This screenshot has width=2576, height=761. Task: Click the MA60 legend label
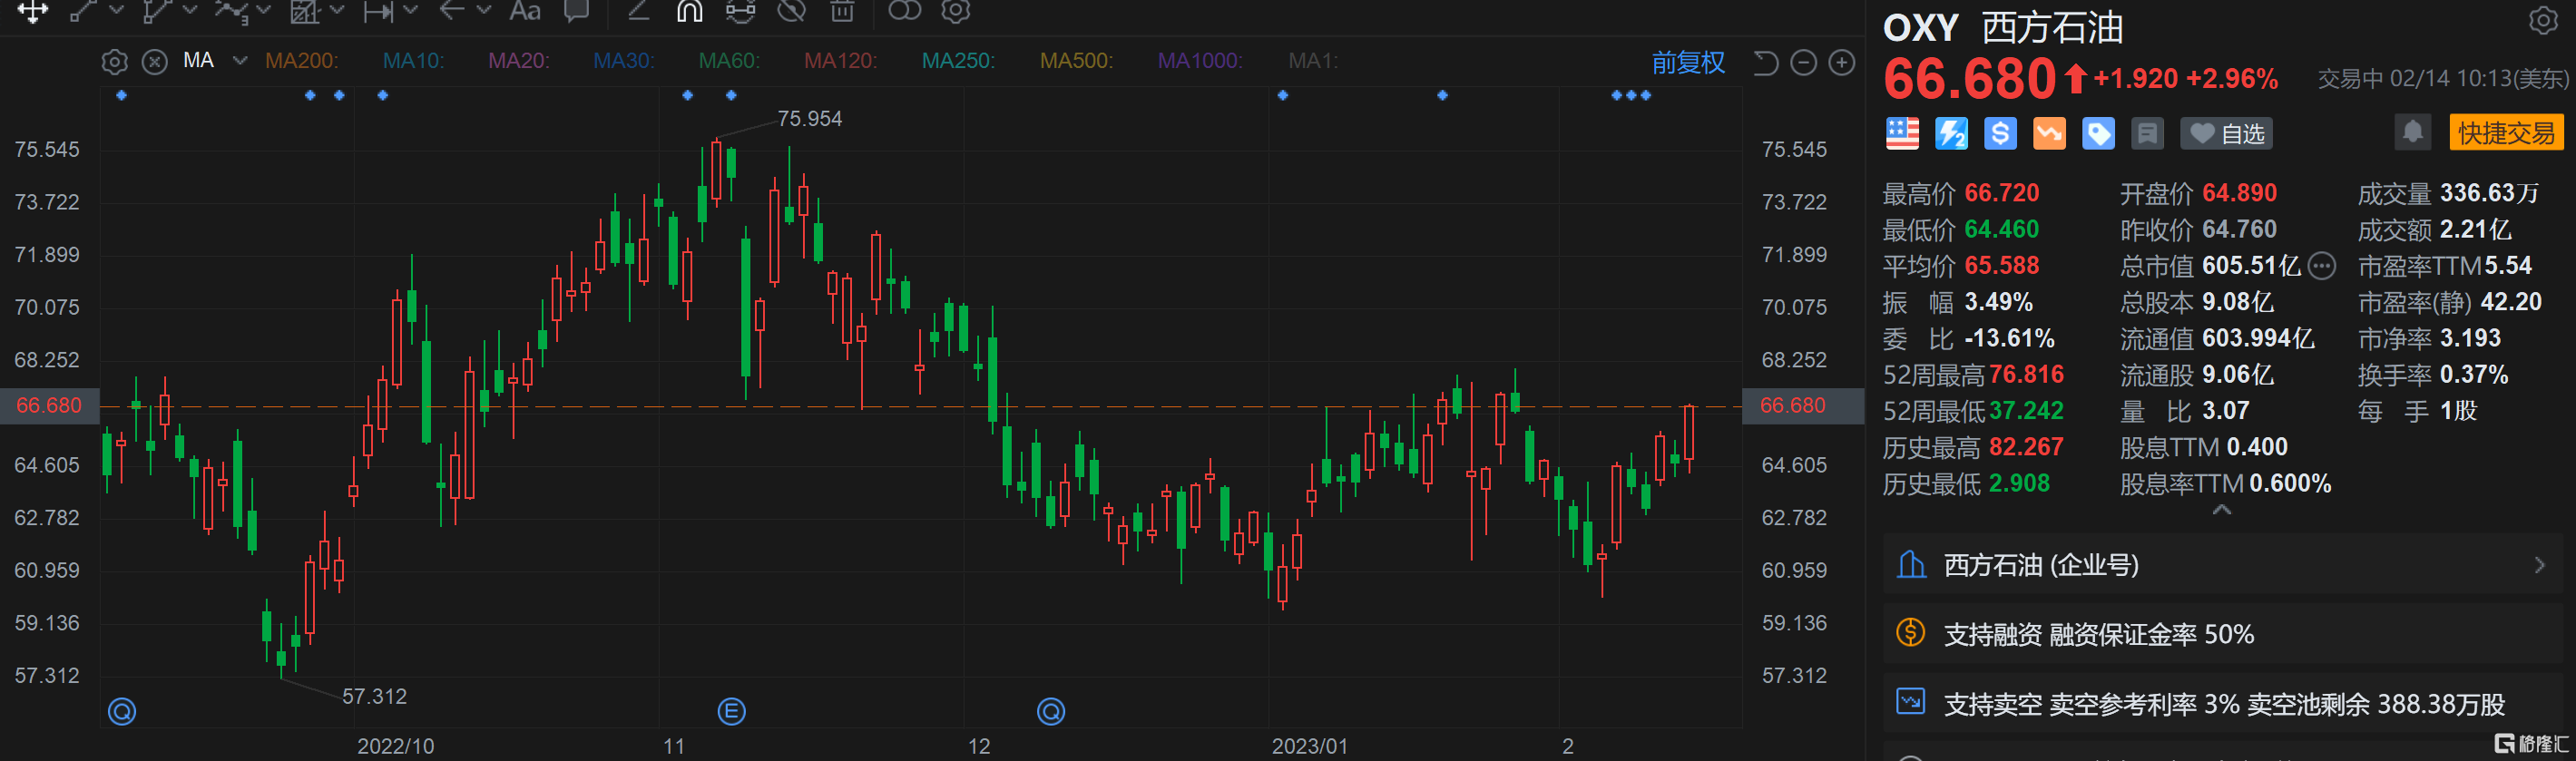(x=729, y=61)
